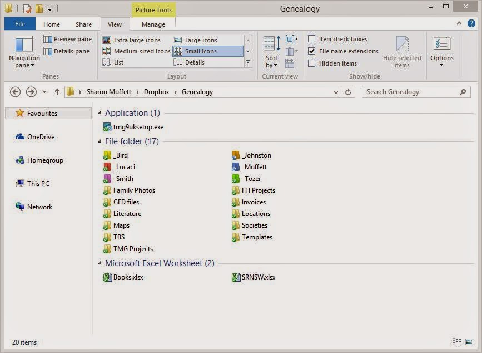Open OneDrive in navigation pane
482x353 pixels.
point(35,136)
